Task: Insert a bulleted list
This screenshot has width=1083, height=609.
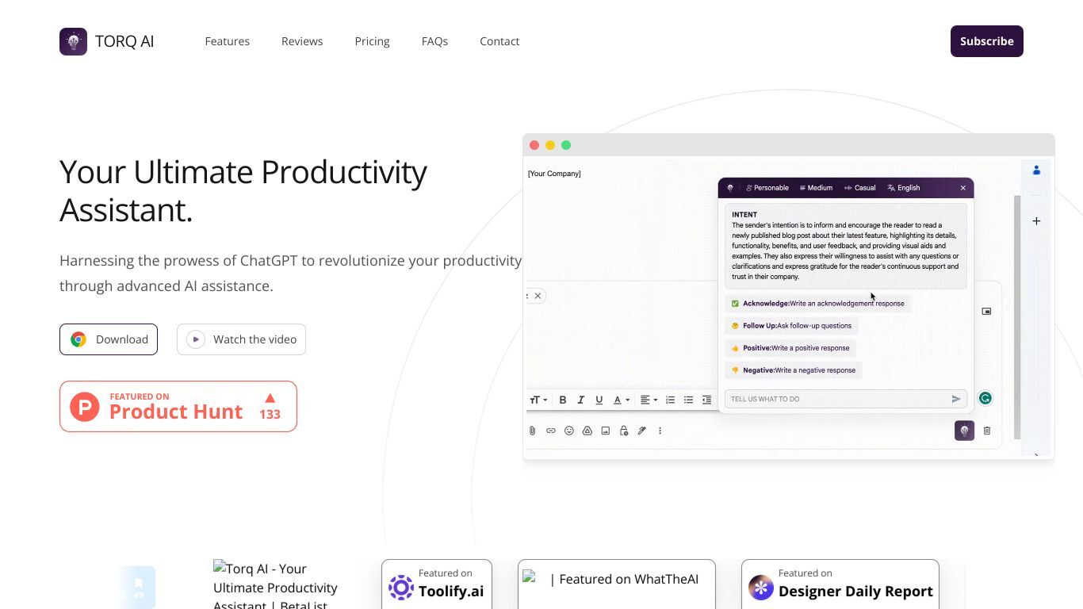Action: (x=688, y=400)
